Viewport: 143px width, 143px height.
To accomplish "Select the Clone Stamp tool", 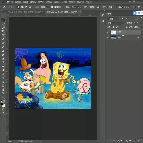I will [x=3, y=51].
